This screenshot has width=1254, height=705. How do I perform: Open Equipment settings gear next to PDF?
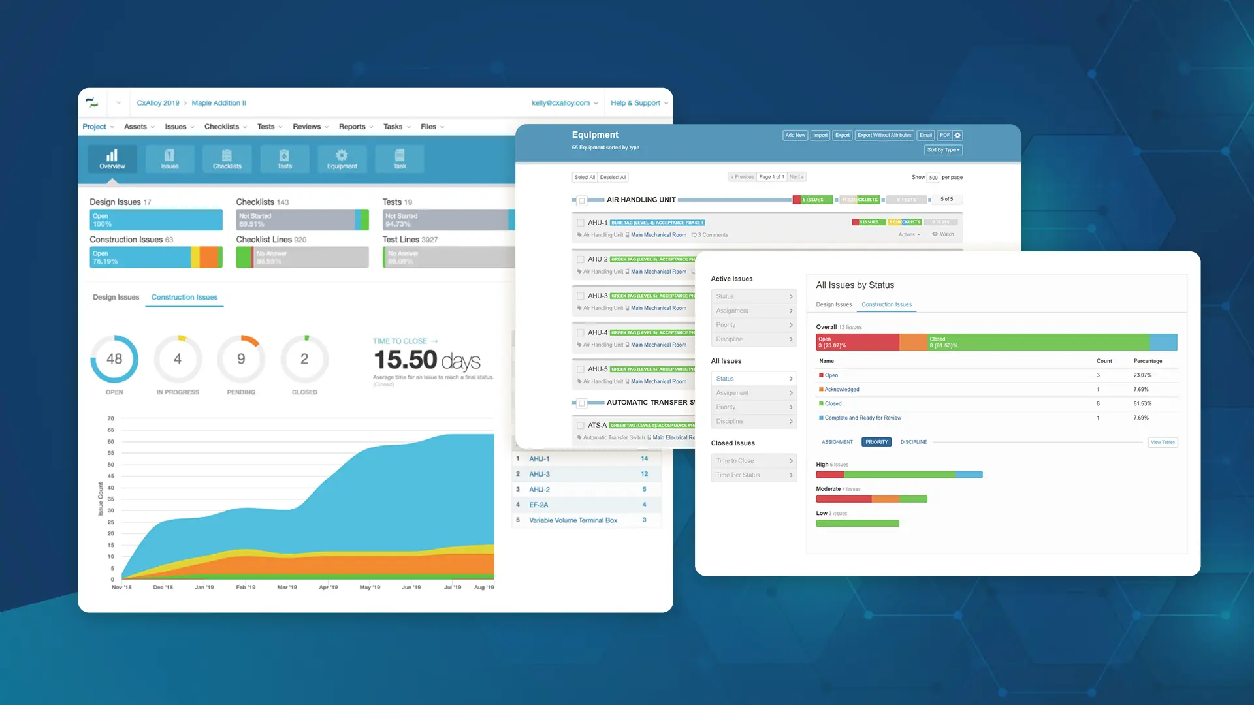tap(957, 135)
